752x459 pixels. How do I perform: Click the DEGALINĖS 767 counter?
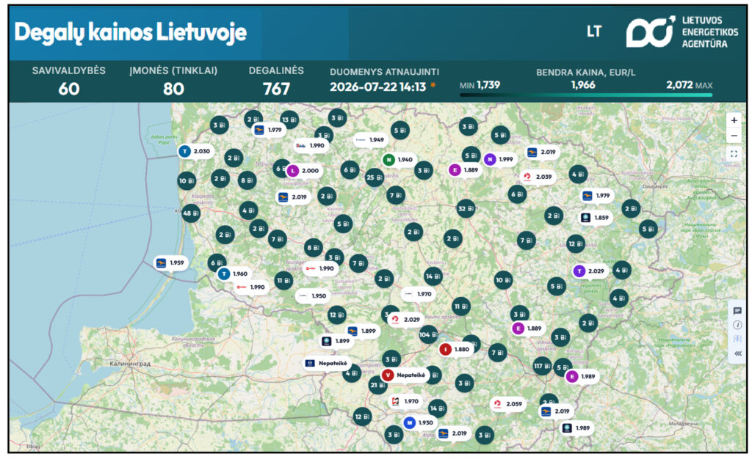pos(276,81)
